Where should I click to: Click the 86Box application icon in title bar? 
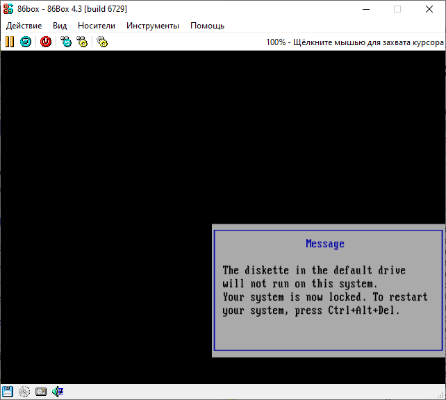(x=8, y=9)
